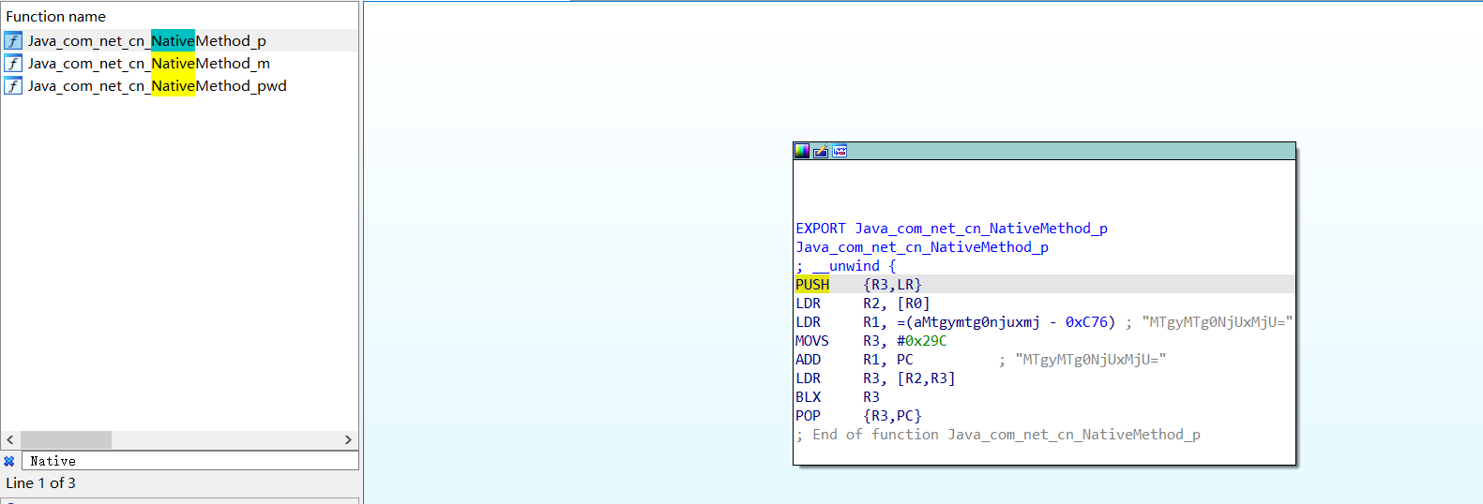Click function icon beside NativeMethod_p

coord(13,41)
